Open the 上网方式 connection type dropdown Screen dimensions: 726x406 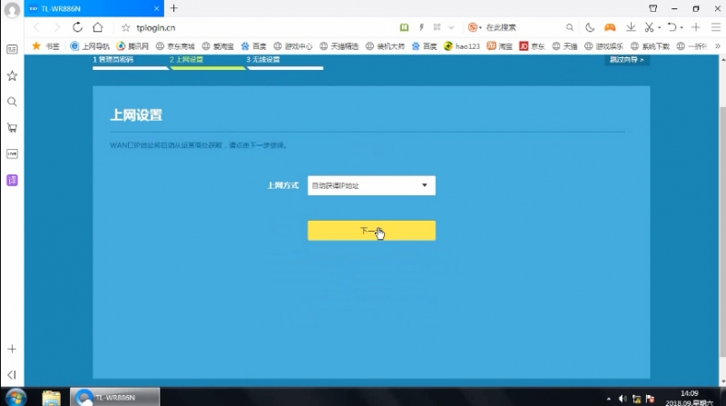[x=371, y=185]
